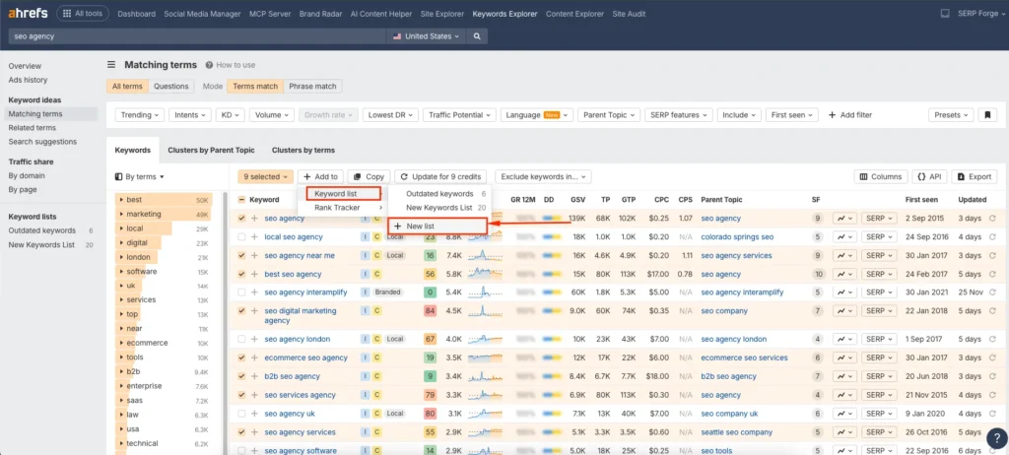This screenshot has height=455, width=1009.
Task: Open the United States country dropdown
Action: point(426,36)
